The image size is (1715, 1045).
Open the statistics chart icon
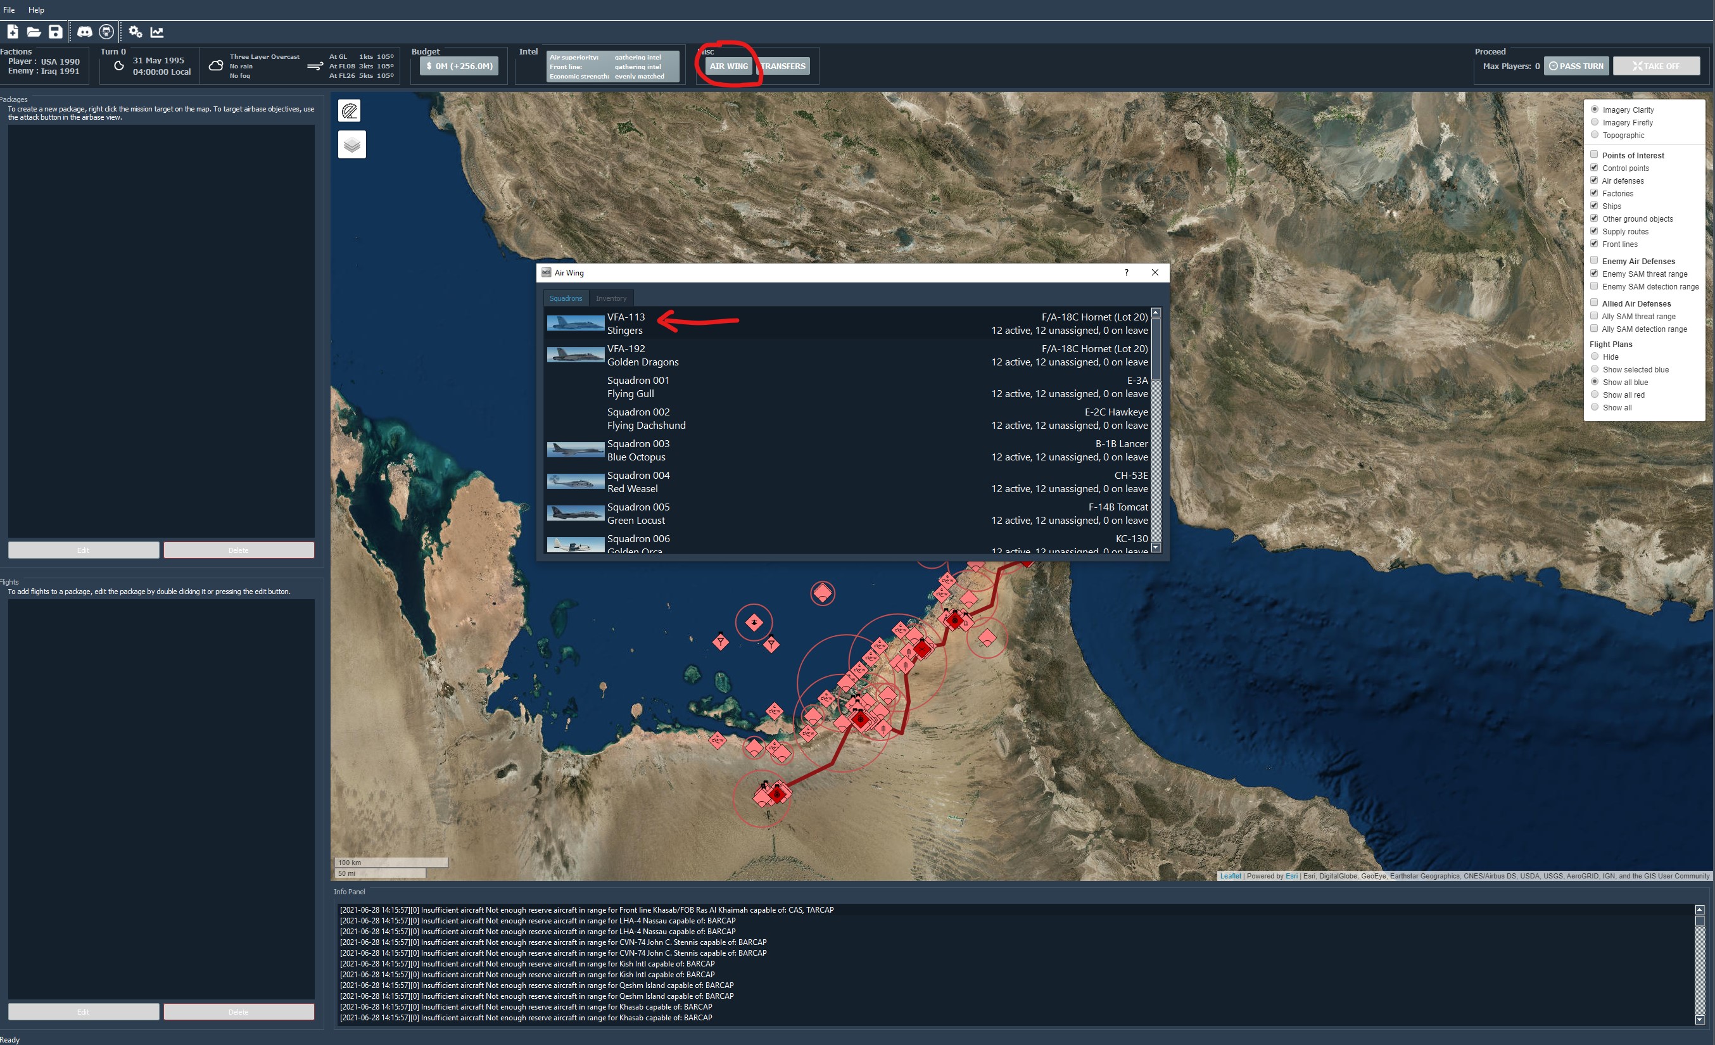(157, 31)
